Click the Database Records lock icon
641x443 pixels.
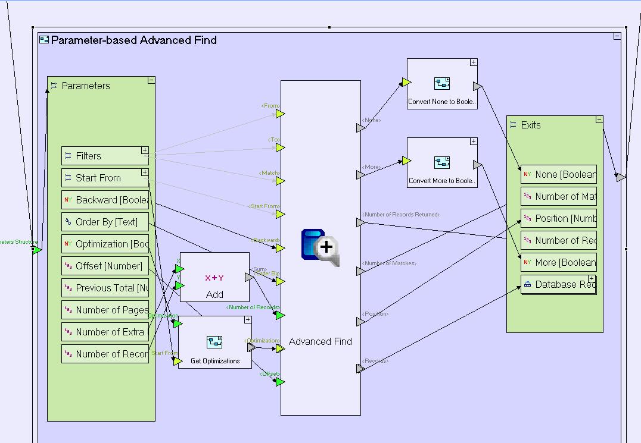pyautogui.click(x=527, y=285)
